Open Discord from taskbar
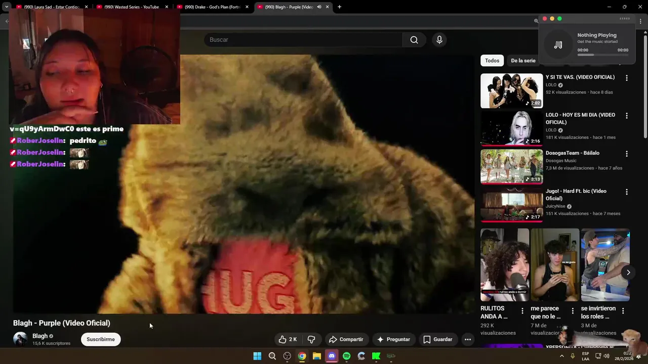The width and height of the screenshot is (648, 364). [332, 356]
